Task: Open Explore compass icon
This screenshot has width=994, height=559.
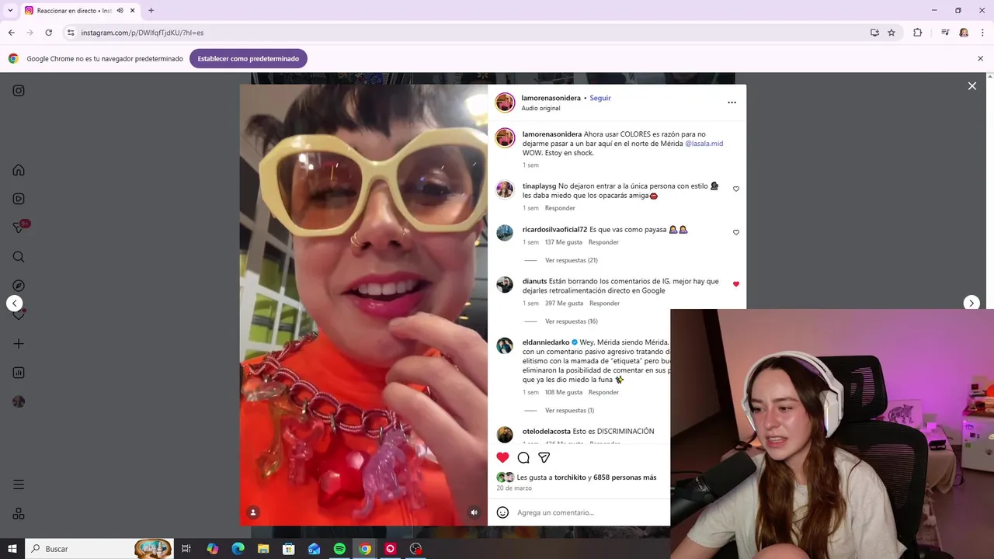Action: coord(19,286)
